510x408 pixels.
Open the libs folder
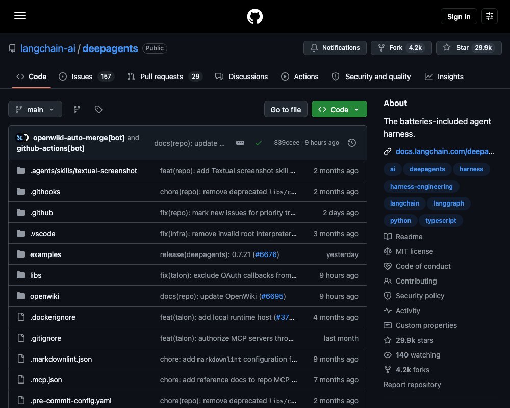pos(36,275)
